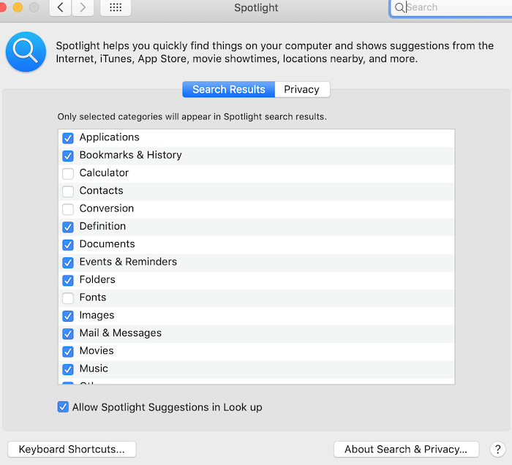The image size is (512, 465).
Task: Enable the Contacts checkbox
Action: [68, 192]
